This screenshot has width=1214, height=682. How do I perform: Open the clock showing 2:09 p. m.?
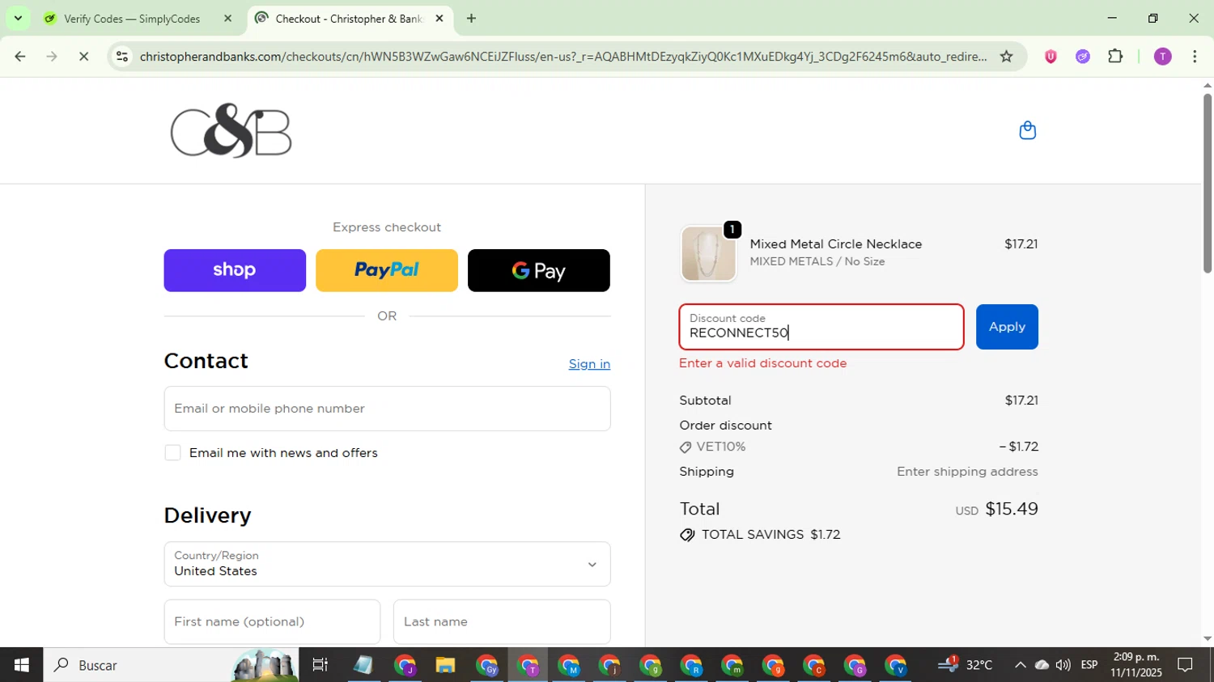1136,665
